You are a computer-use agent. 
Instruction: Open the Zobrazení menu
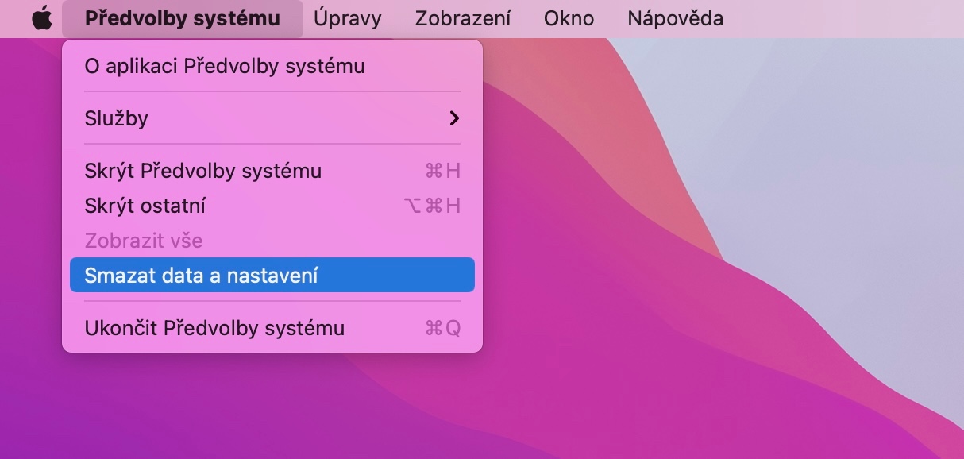[x=463, y=18]
